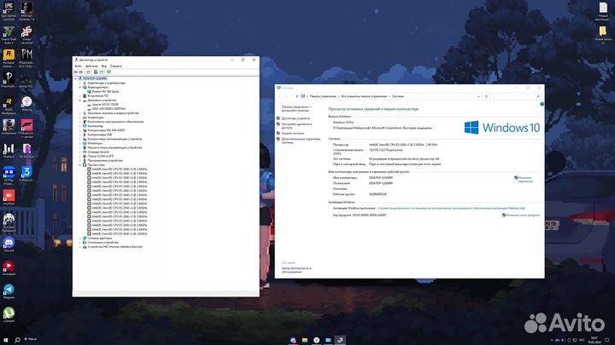Image resolution: width=615 pixels, height=345 pixels.
Task: Collapse Дисковые устройства disk drives category
Action: [80, 101]
